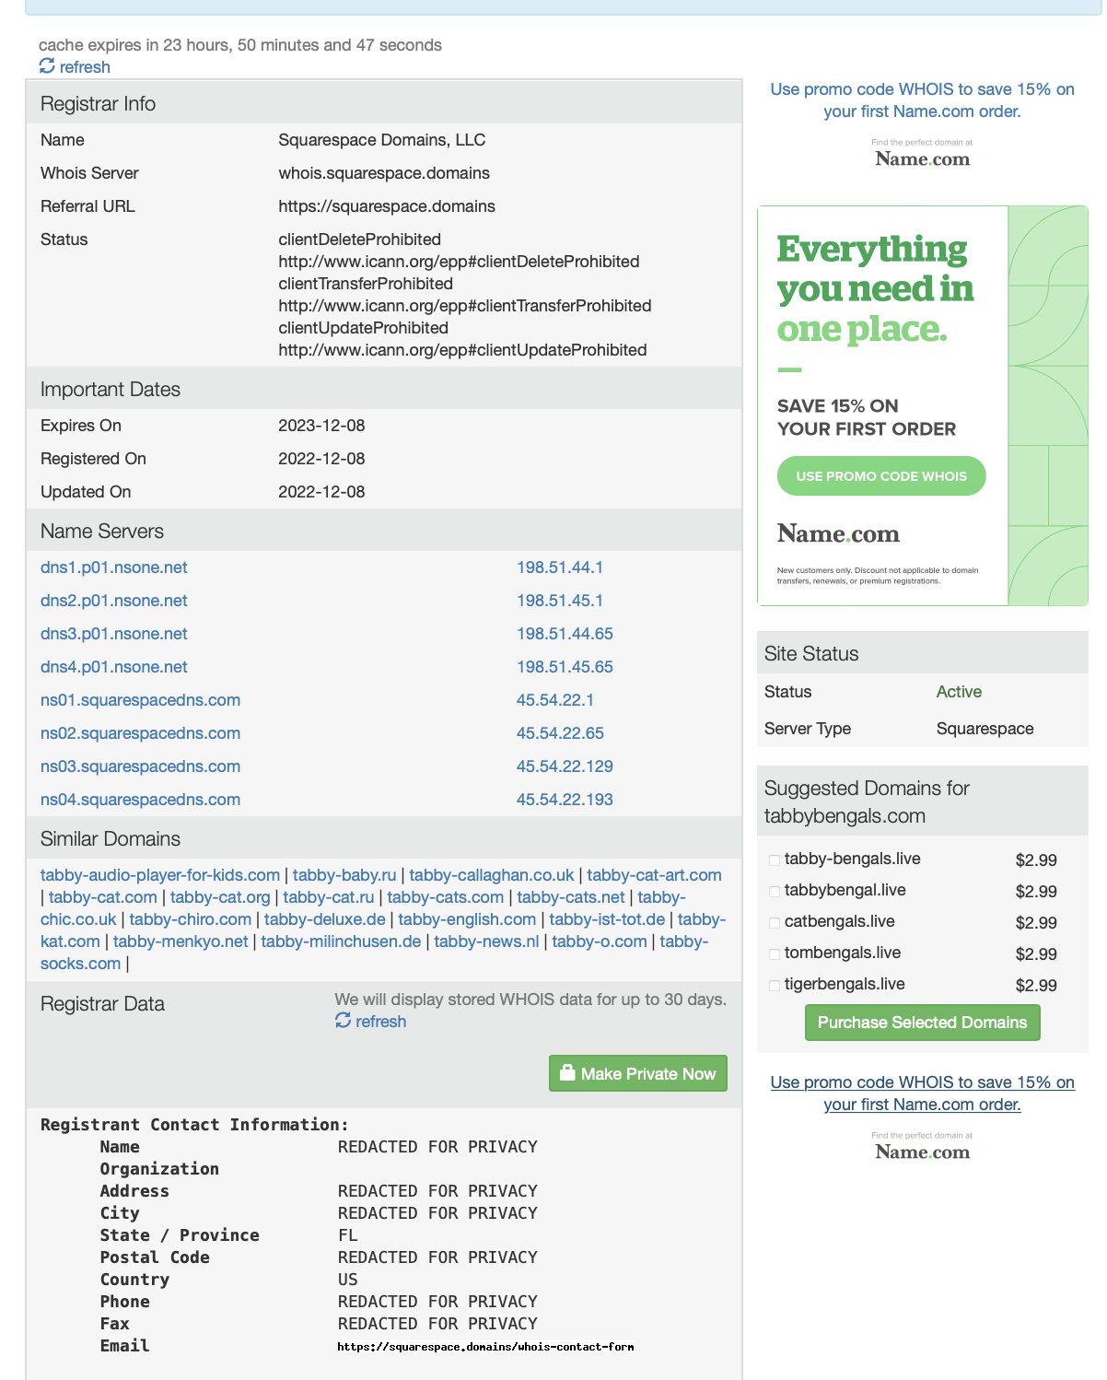Click IP address 198.51.45.65
Viewport: 1107px width, 1380px height.
[x=565, y=667]
